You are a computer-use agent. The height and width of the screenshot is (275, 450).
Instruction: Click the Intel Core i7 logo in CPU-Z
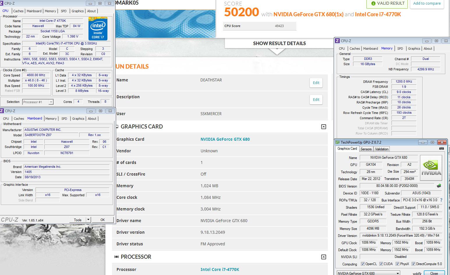[x=98, y=29]
